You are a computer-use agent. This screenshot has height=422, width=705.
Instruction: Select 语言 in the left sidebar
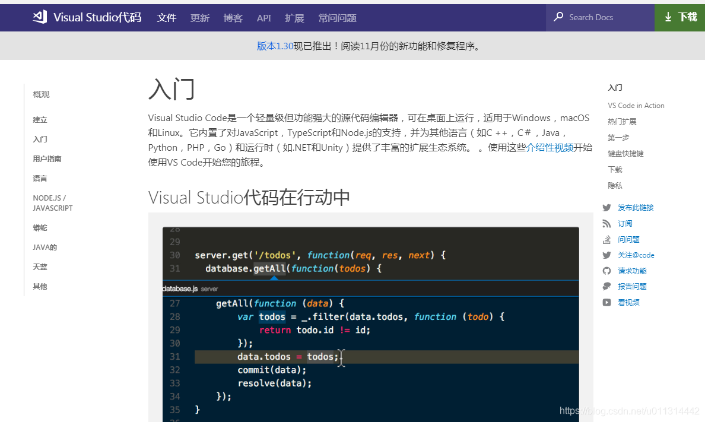tap(40, 178)
